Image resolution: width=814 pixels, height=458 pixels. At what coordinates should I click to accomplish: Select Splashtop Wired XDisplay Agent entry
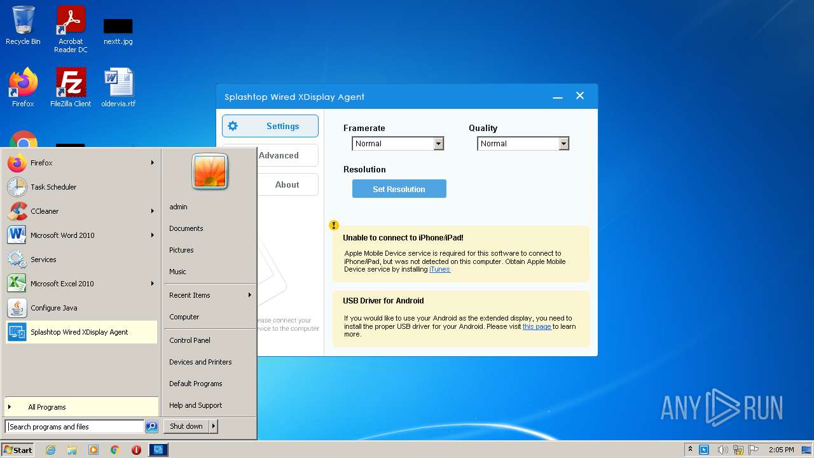(81, 332)
